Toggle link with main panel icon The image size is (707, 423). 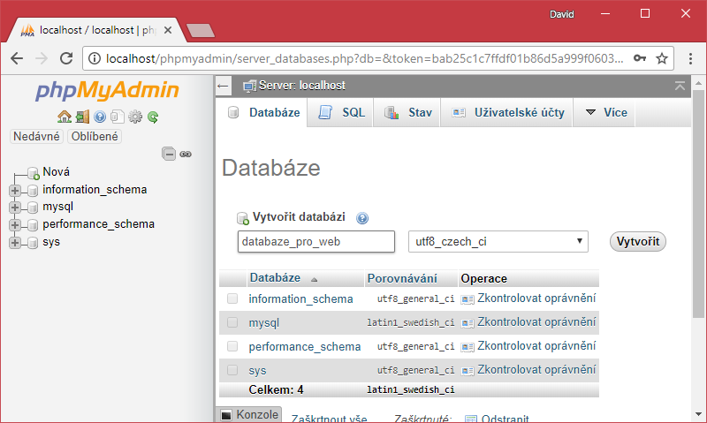[186, 154]
